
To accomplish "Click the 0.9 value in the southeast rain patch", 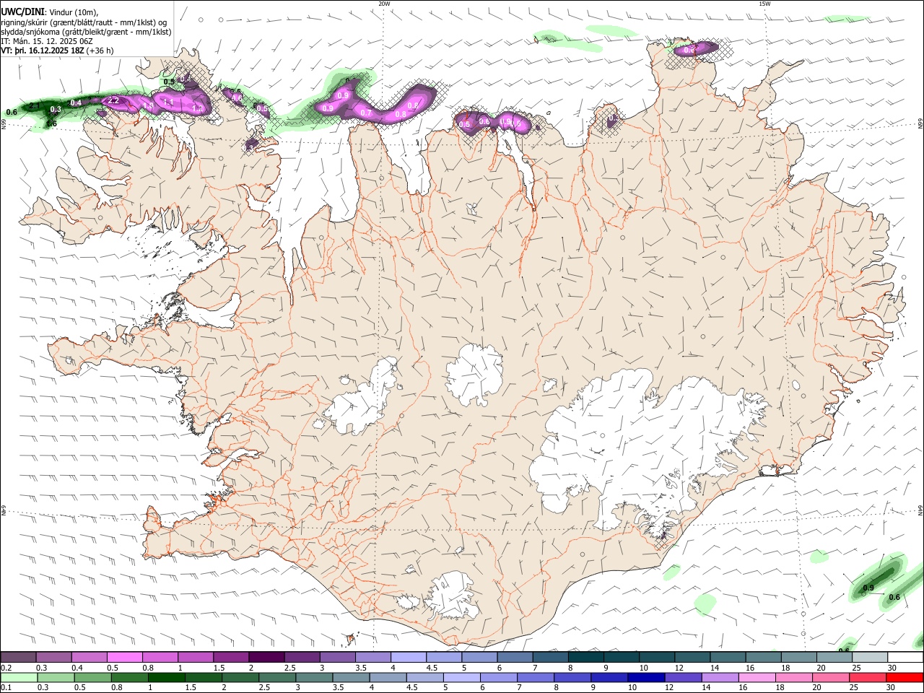I will click(x=868, y=588).
